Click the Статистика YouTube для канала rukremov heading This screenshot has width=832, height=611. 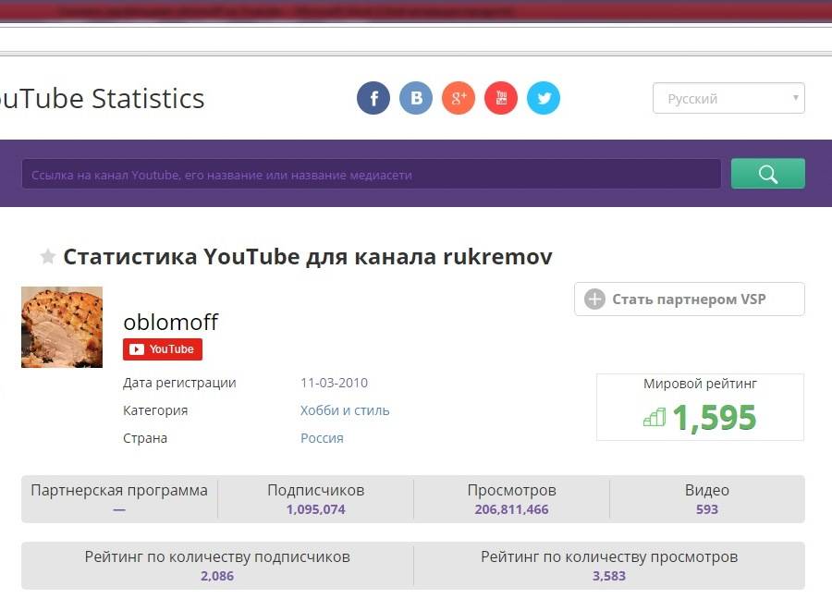[x=308, y=257]
